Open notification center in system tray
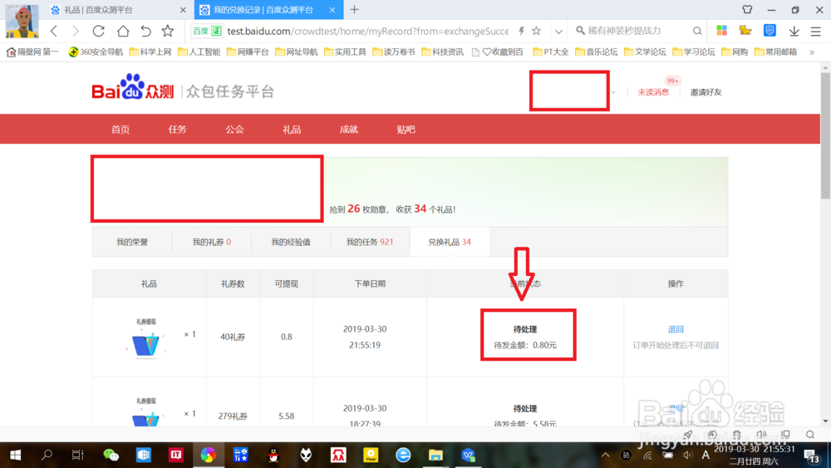The image size is (831, 468). pos(811,456)
